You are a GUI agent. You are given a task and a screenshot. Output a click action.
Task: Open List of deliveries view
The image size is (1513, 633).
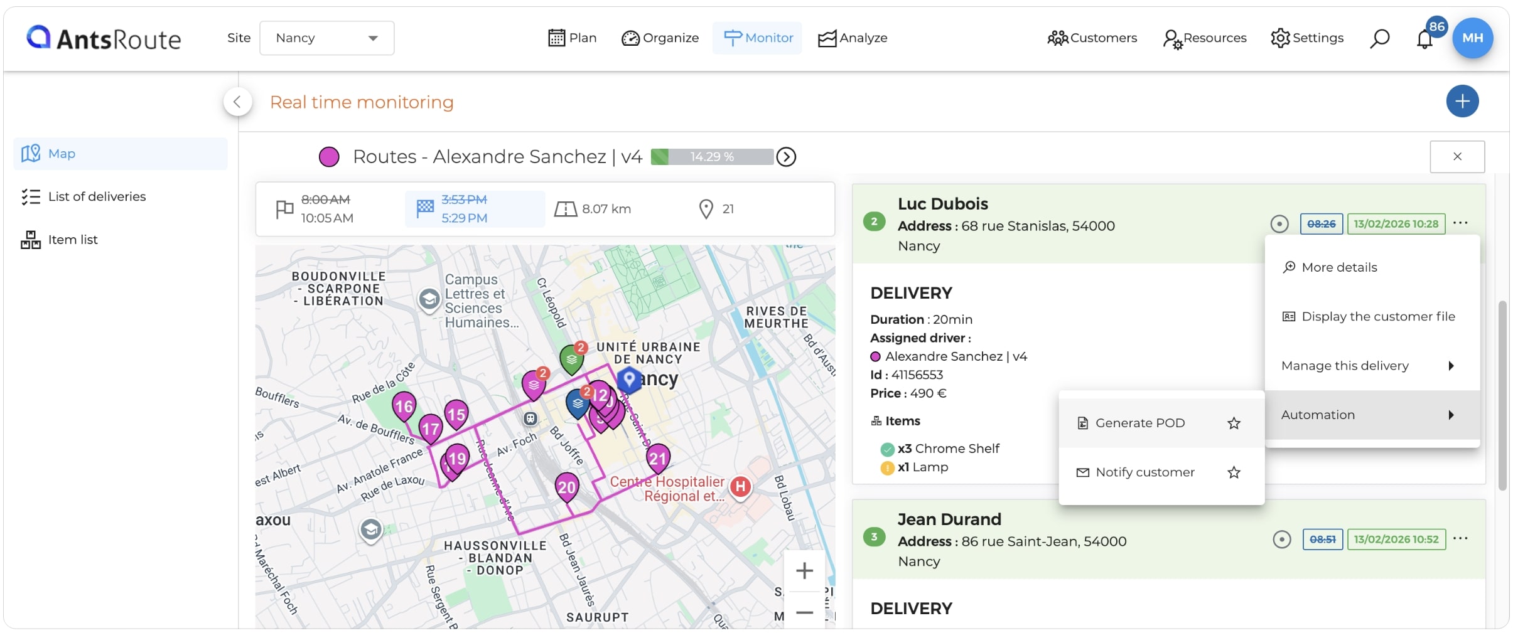coord(121,196)
